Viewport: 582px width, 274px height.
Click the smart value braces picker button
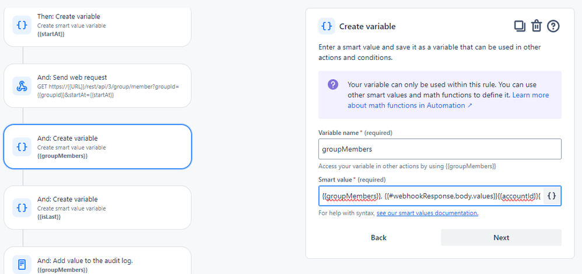tap(552, 196)
